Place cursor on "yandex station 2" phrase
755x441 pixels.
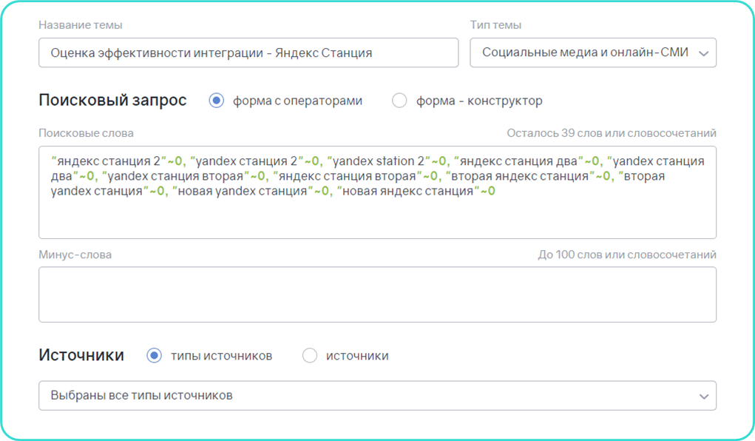pyautogui.click(x=379, y=161)
